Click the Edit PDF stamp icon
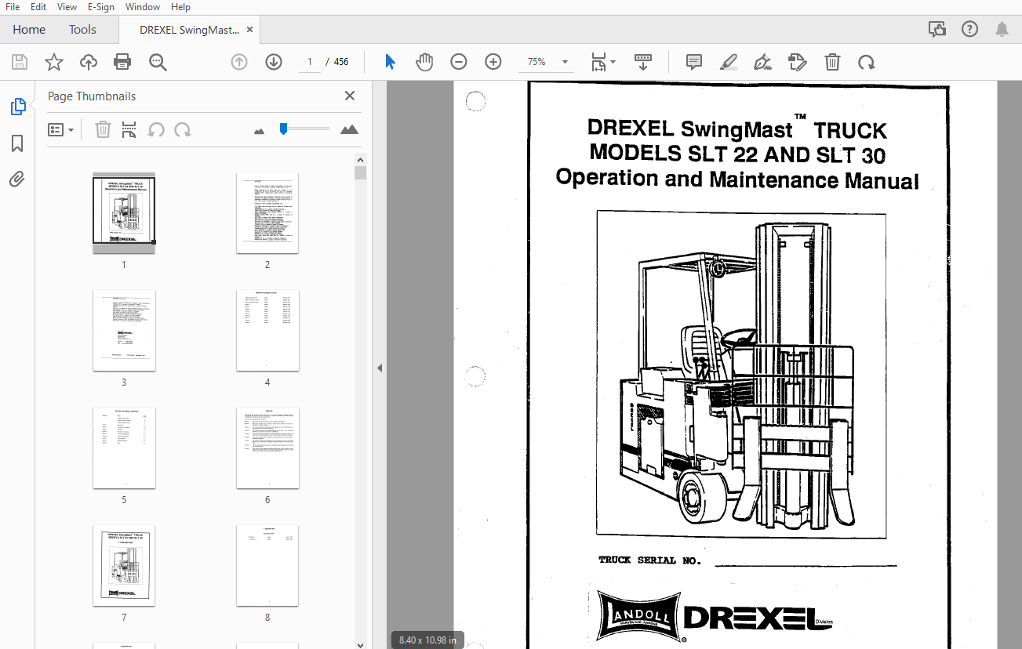Viewport: 1022px width, 649px height. [x=797, y=62]
